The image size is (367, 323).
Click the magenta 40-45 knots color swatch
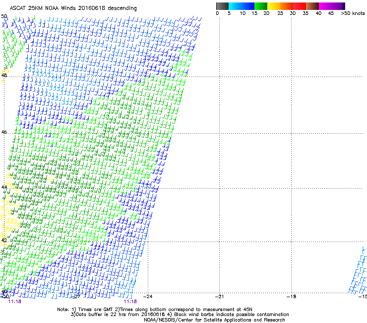[325, 6]
